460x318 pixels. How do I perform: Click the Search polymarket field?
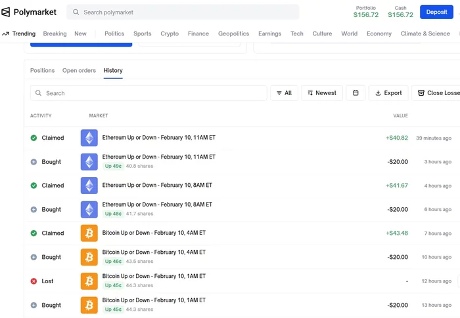[x=183, y=12]
